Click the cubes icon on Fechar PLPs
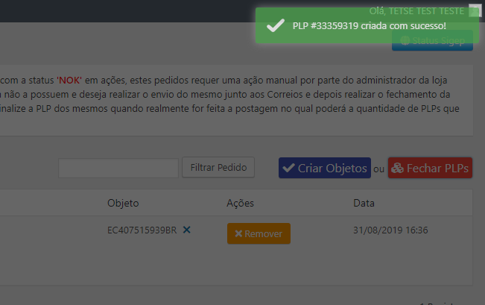Image resolution: width=485 pixels, height=305 pixels. pyautogui.click(x=397, y=168)
